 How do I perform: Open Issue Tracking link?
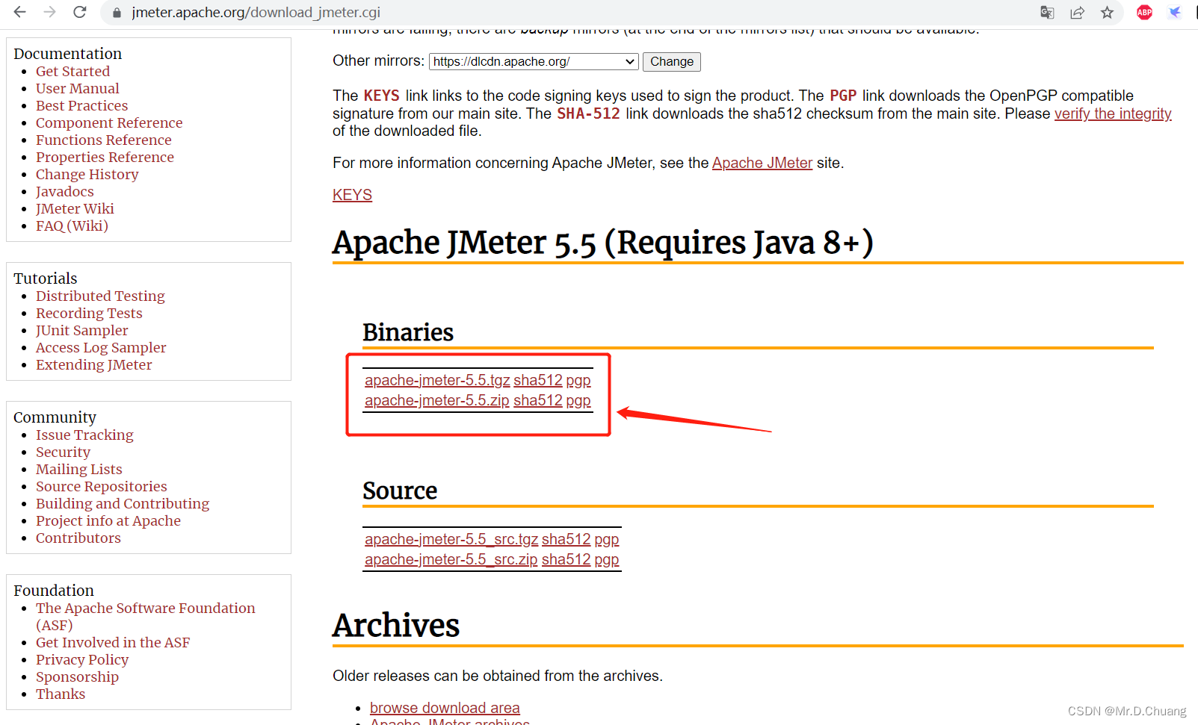tap(84, 435)
